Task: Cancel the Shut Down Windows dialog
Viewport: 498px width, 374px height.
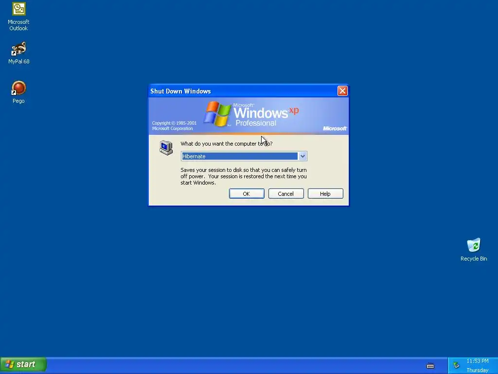Action: 286,194
